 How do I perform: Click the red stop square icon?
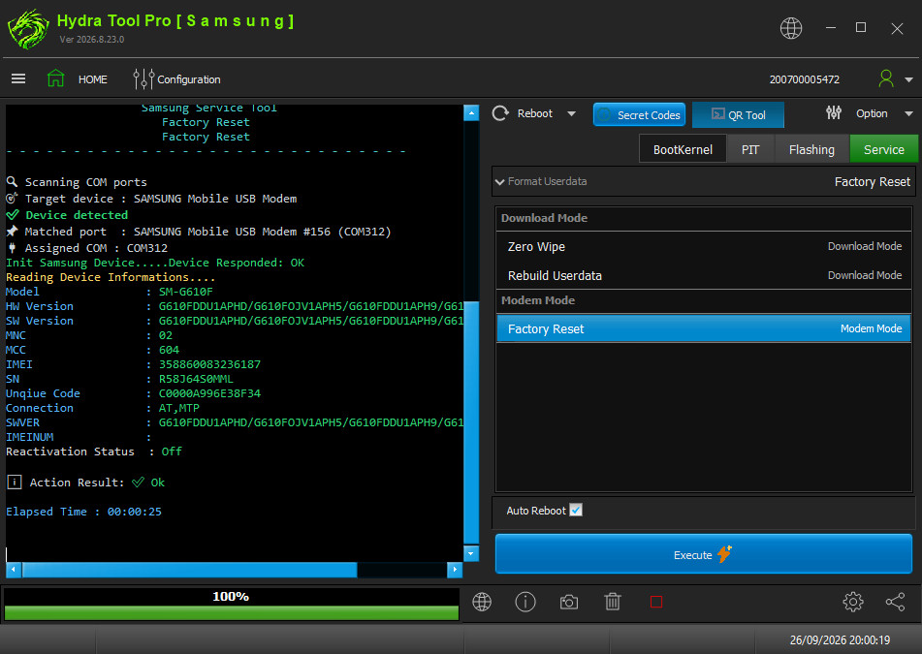(x=656, y=602)
